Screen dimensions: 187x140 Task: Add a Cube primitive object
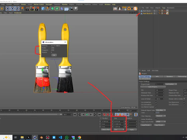(x=43, y=9)
